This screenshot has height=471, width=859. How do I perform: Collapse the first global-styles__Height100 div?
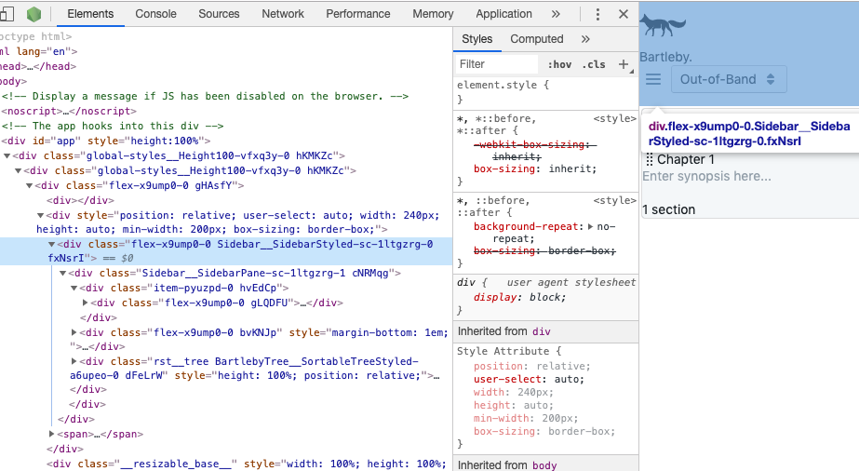(x=7, y=156)
